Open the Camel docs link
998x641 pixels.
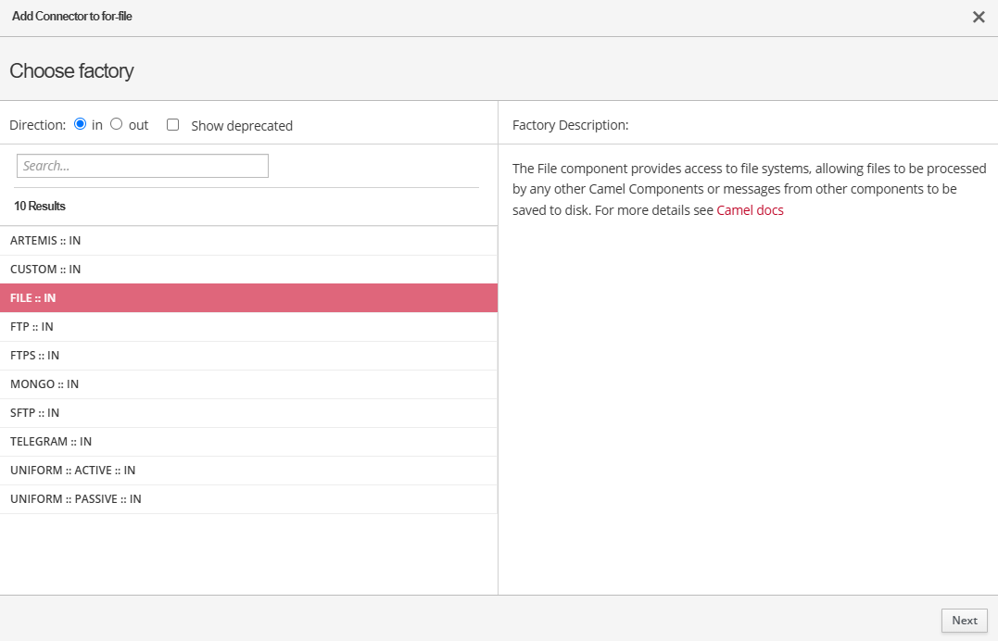click(750, 210)
